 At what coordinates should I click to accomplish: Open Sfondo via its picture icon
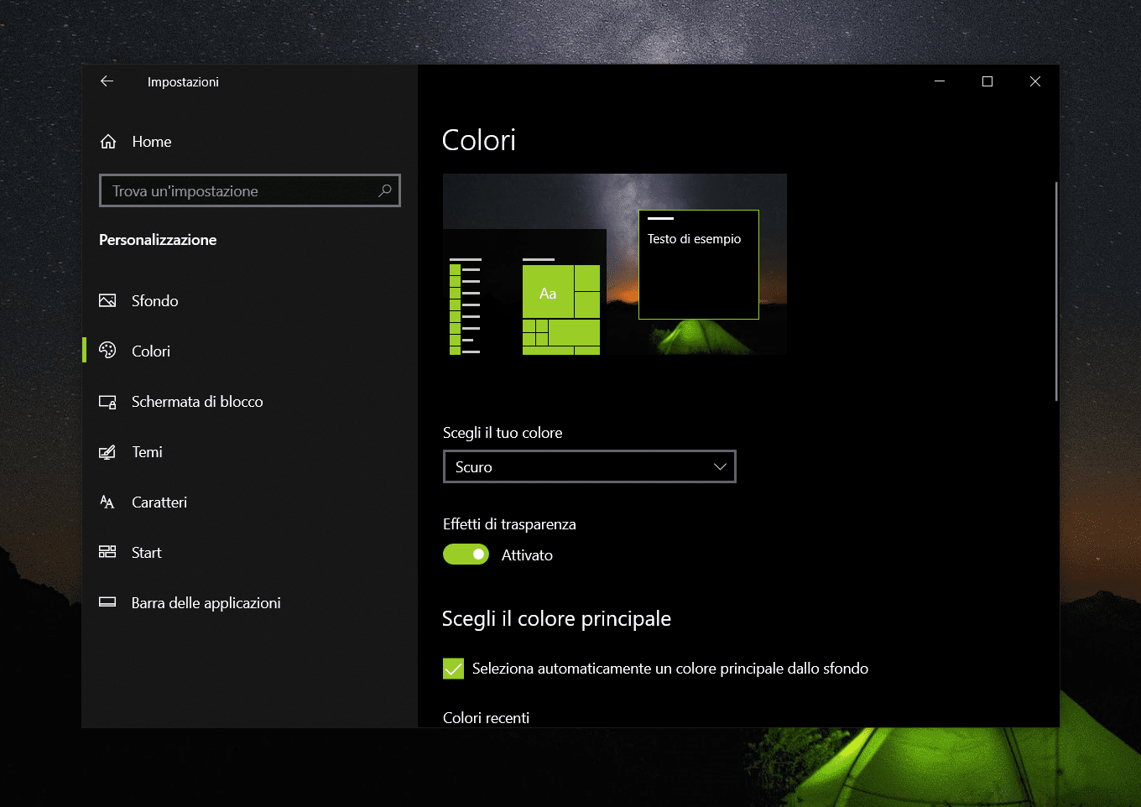pyautogui.click(x=107, y=300)
